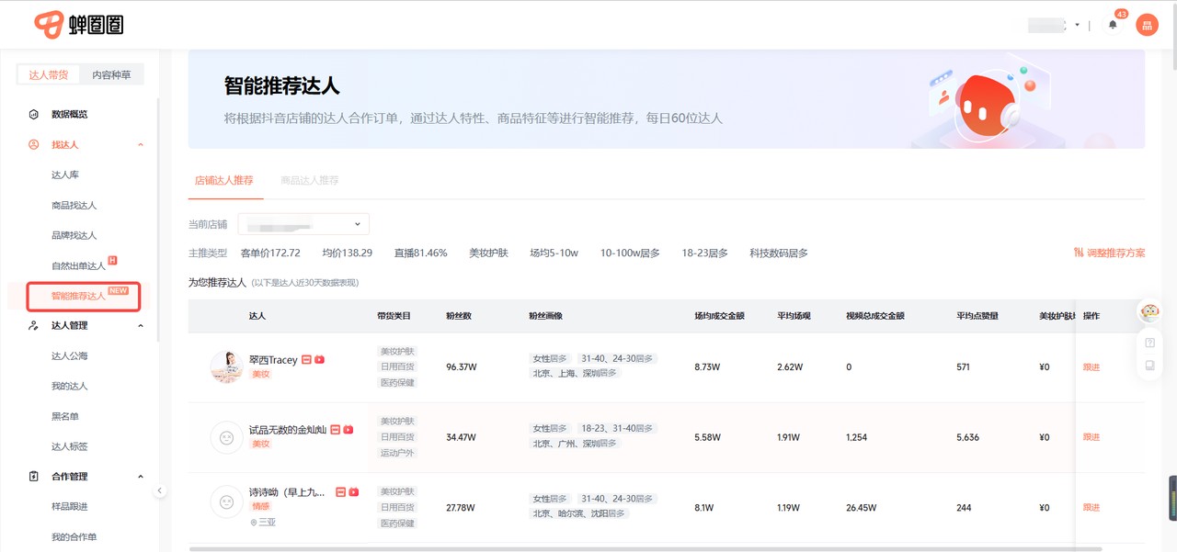
Task: Click the red shop icon beside 翠西Tracey
Action: point(307,360)
